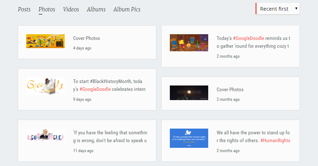318x166 pixels.
Task: Open the Cover Photos title from 4 days ago
Action: [x=87, y=38]
